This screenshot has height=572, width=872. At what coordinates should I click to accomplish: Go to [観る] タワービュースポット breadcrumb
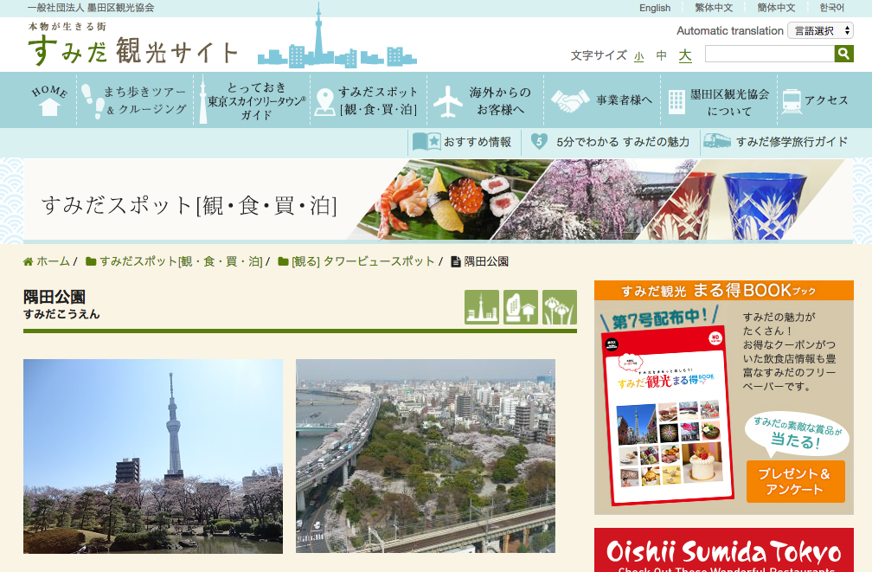(363, 261)
